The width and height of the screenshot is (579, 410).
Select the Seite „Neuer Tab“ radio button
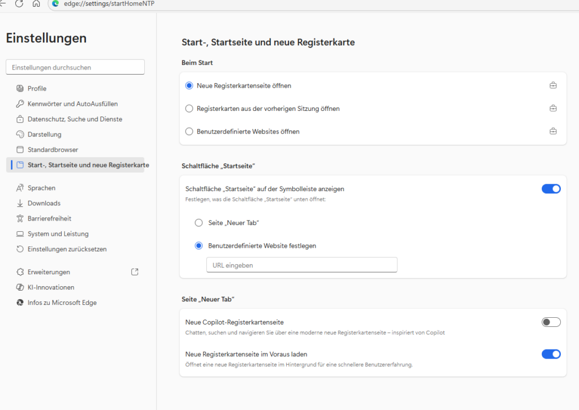(198, 223)
